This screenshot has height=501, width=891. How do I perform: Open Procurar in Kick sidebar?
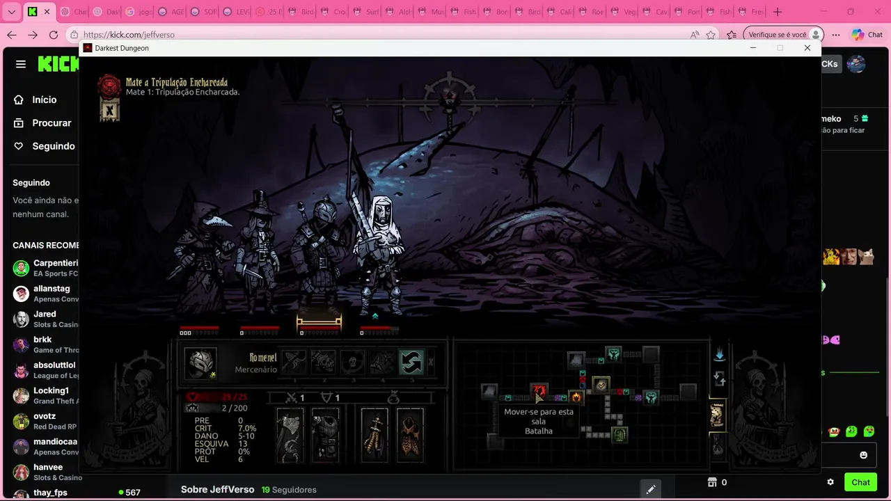(x=43, y=123)
